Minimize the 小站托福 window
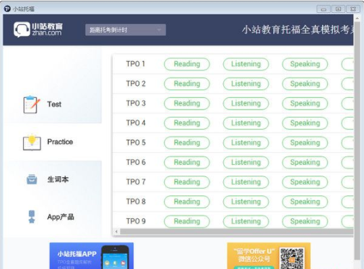The height and width of the screenshot is (269, 364). click(x=323, y=9)
